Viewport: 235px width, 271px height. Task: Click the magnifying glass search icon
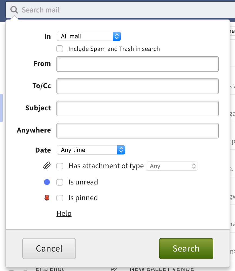pyautogui.click(x=14, y=10)
